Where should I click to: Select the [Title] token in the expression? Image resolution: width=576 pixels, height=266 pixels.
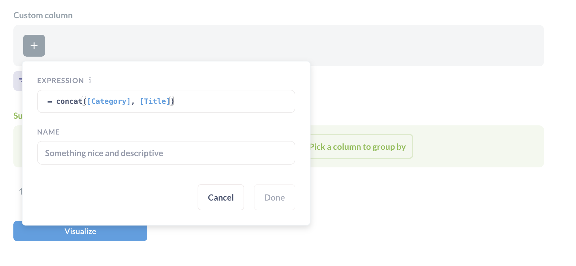155,101
